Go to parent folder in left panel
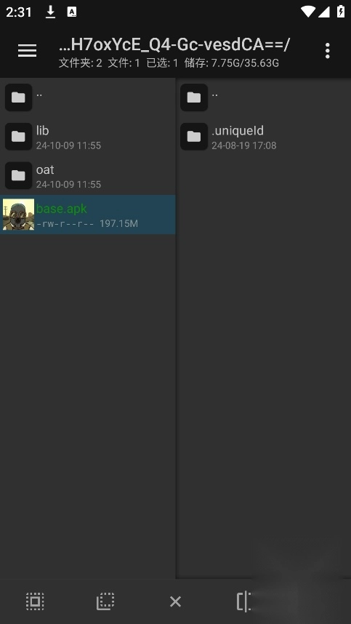 pyautogui.click(x=88, y=97)
